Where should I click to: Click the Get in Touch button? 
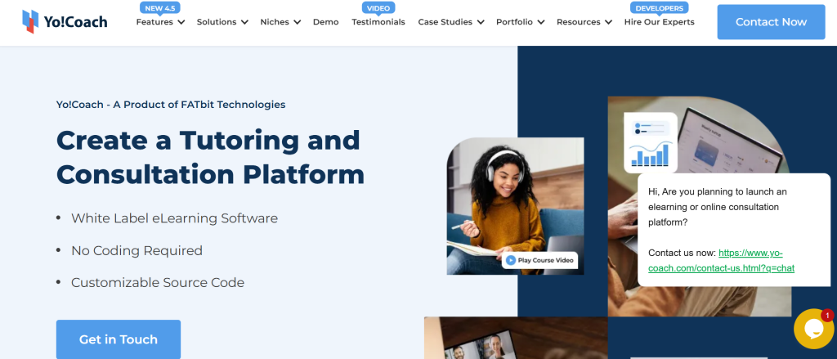pyautogui.click(x=119, y=339)
